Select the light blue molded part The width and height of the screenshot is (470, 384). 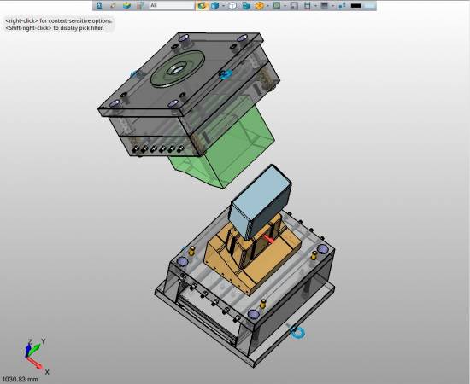click(x=260, y=202)
